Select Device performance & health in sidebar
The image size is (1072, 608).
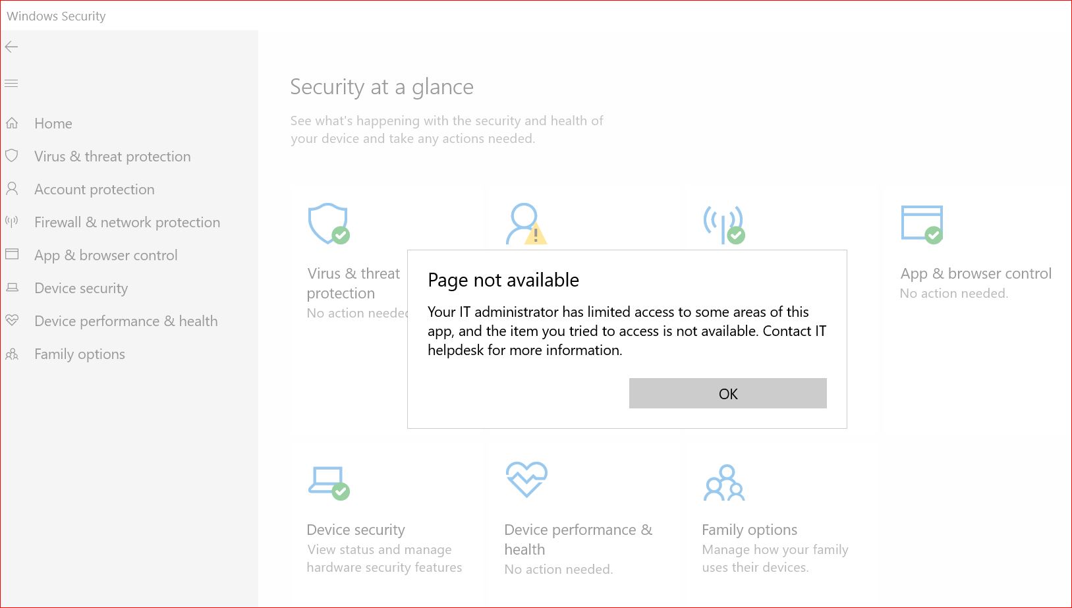[125, 321]
